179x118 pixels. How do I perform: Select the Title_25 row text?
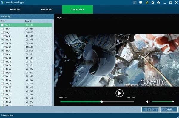pos(8,58)
